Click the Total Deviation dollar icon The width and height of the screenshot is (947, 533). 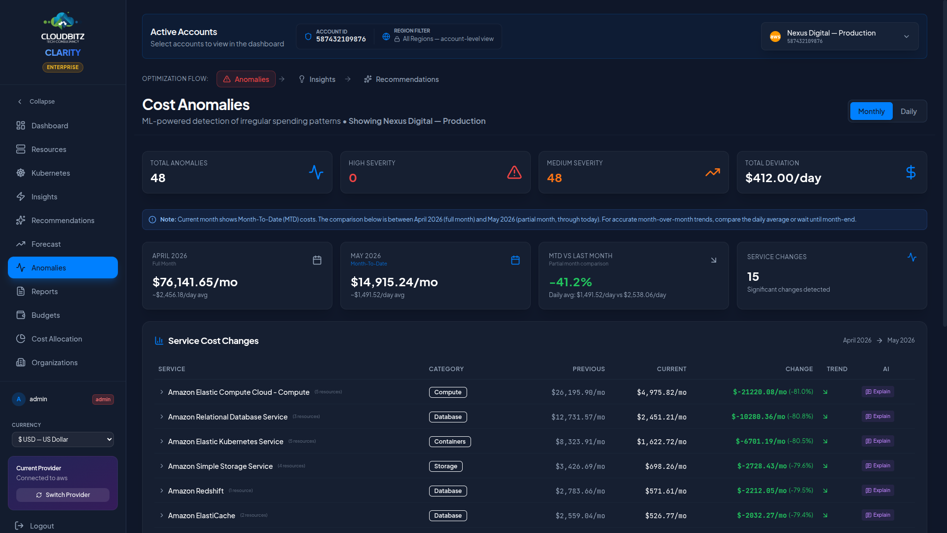click(x=911, y=172)
